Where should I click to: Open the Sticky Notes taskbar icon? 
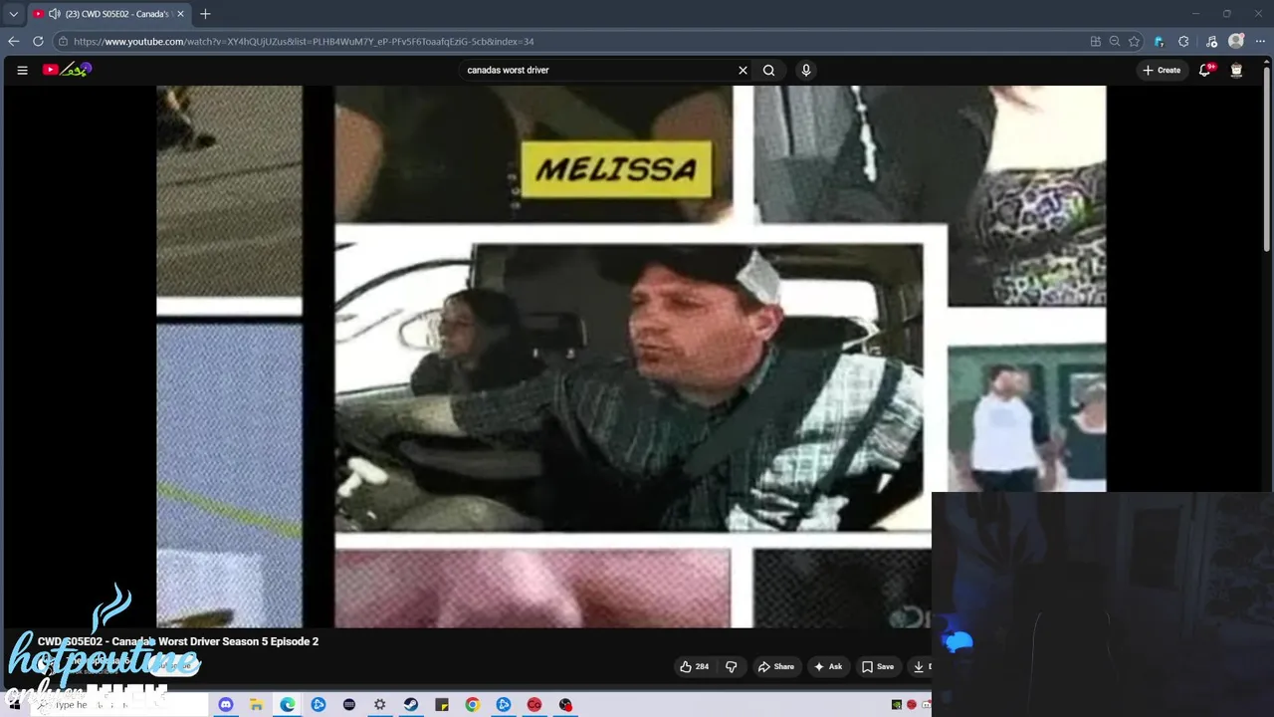tap(441, 704)
